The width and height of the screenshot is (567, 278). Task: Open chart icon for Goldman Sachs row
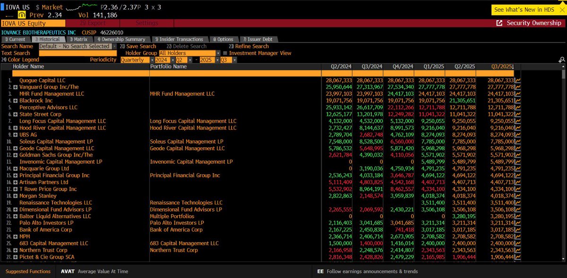pyautogui.click(x=517, y=155)
